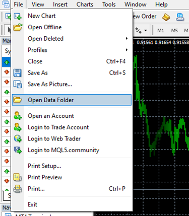Open the Tools menu
Viewport: 189px width, 216px height.
109,5
